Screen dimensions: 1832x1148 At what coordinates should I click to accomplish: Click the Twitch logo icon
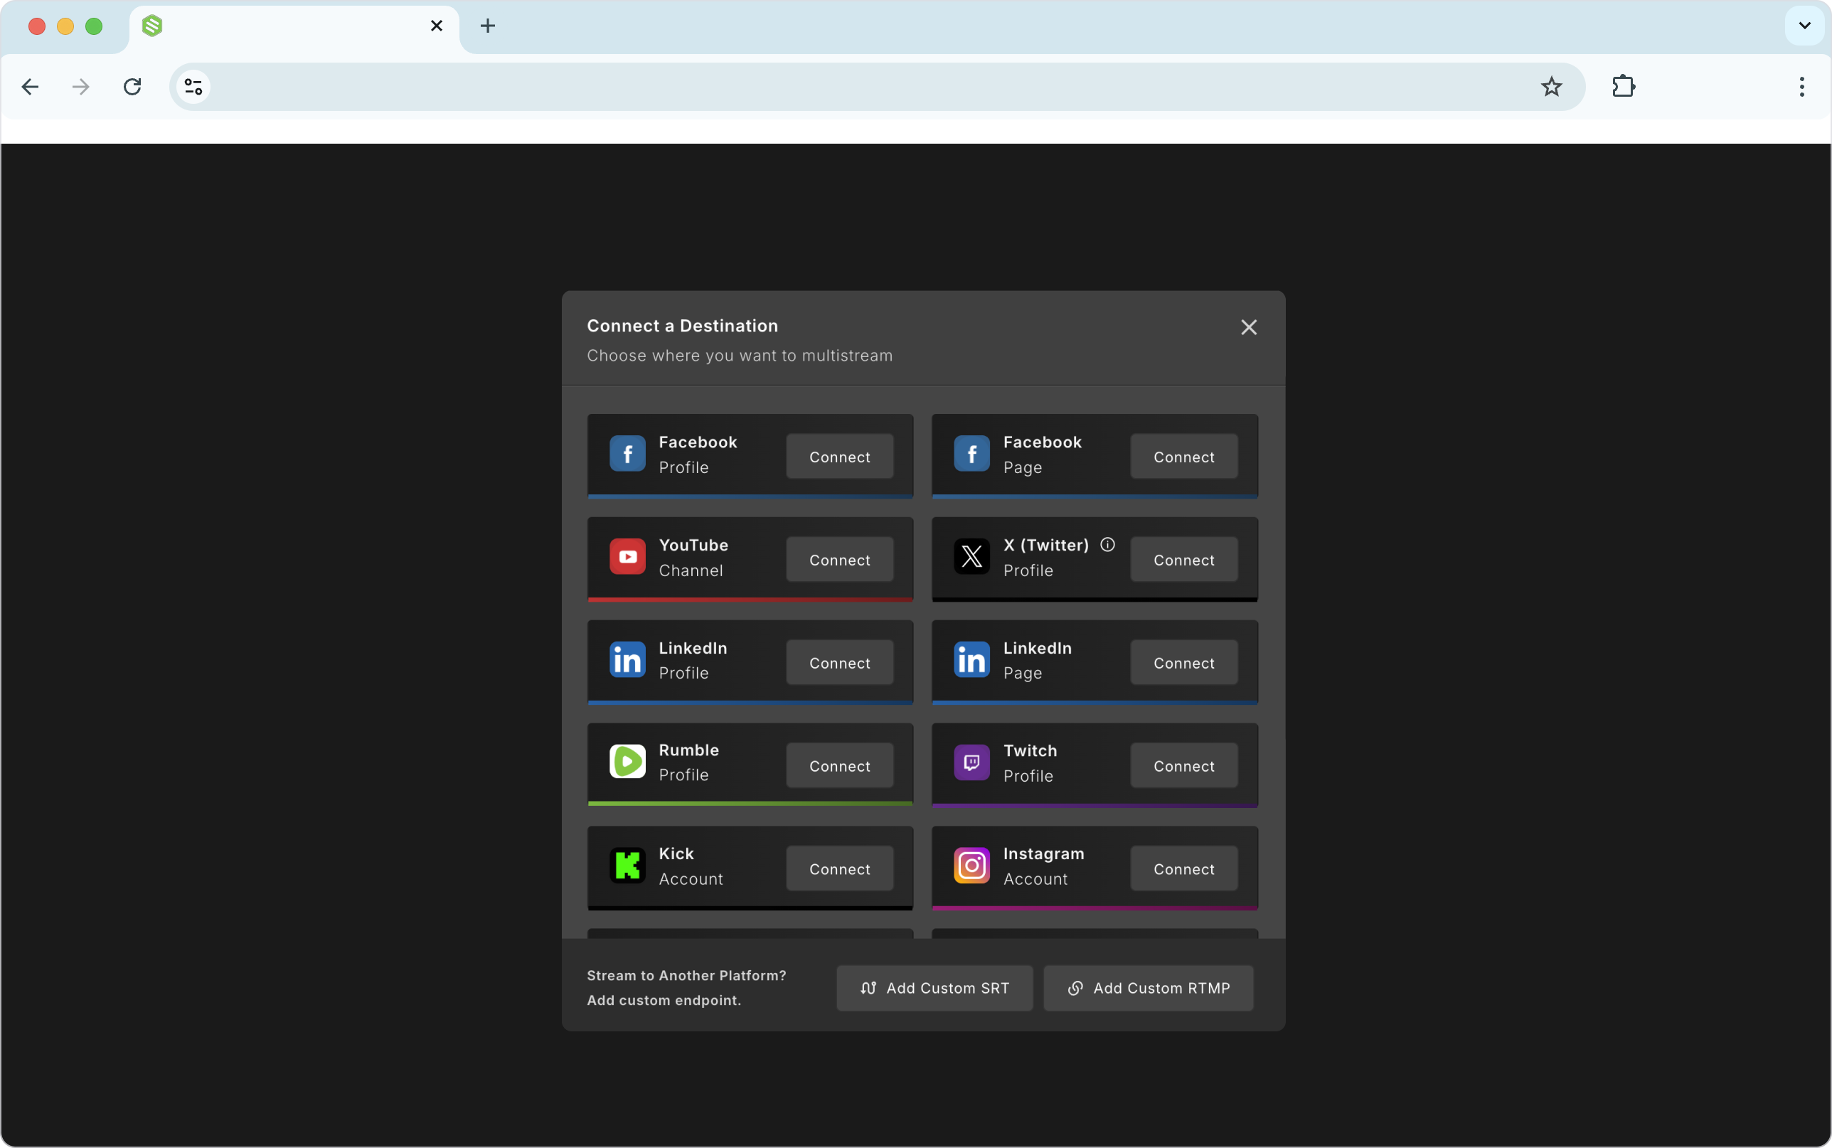971,762
